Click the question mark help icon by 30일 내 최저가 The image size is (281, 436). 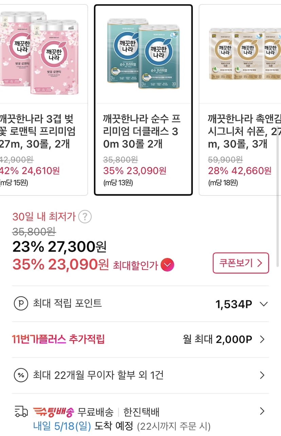click(x=85, y=216)
